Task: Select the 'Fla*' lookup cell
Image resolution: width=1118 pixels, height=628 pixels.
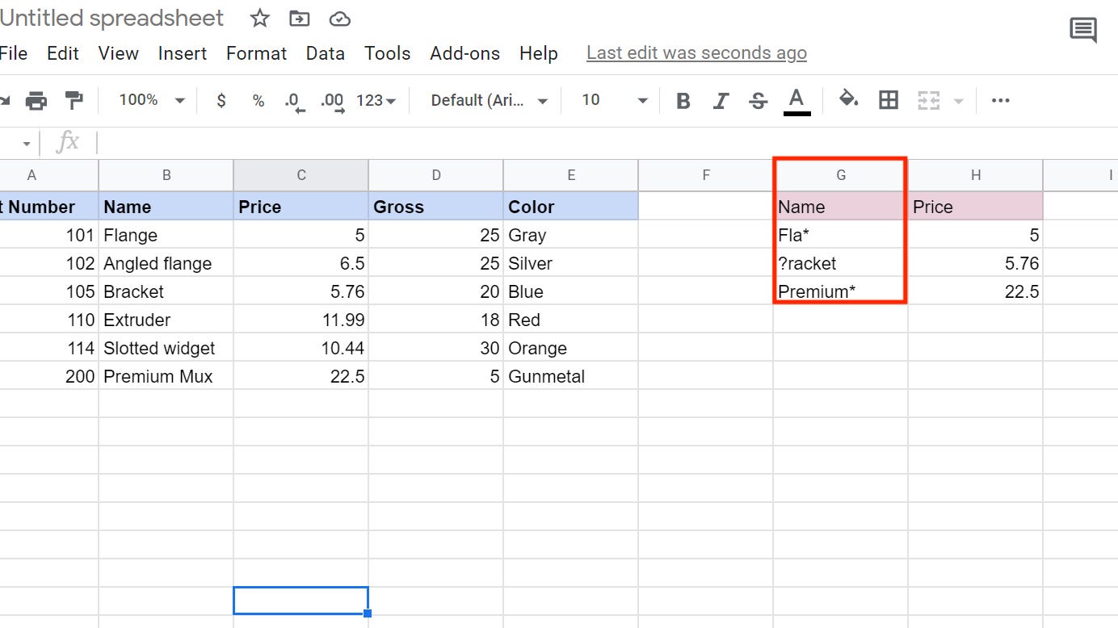Action: (x=841, y=235)
